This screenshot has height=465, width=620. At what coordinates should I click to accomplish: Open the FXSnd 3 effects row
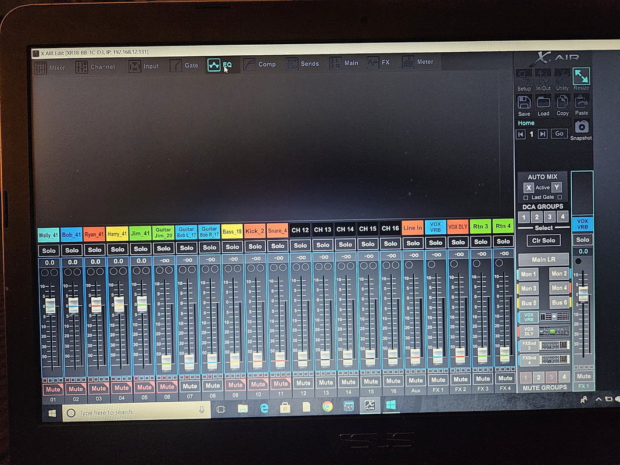(x=544, y=345)
